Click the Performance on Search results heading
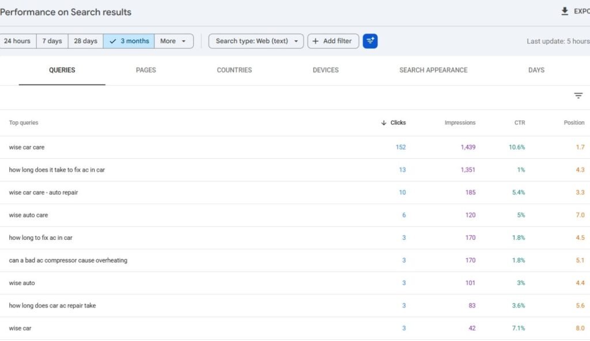This screenshot has width=590, height=341. pyautogui.click(x=66, y=12)
